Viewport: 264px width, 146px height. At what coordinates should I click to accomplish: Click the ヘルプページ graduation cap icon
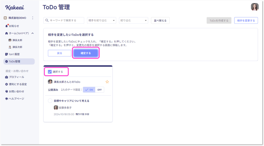pyautogui.click(x=6, y=99)
